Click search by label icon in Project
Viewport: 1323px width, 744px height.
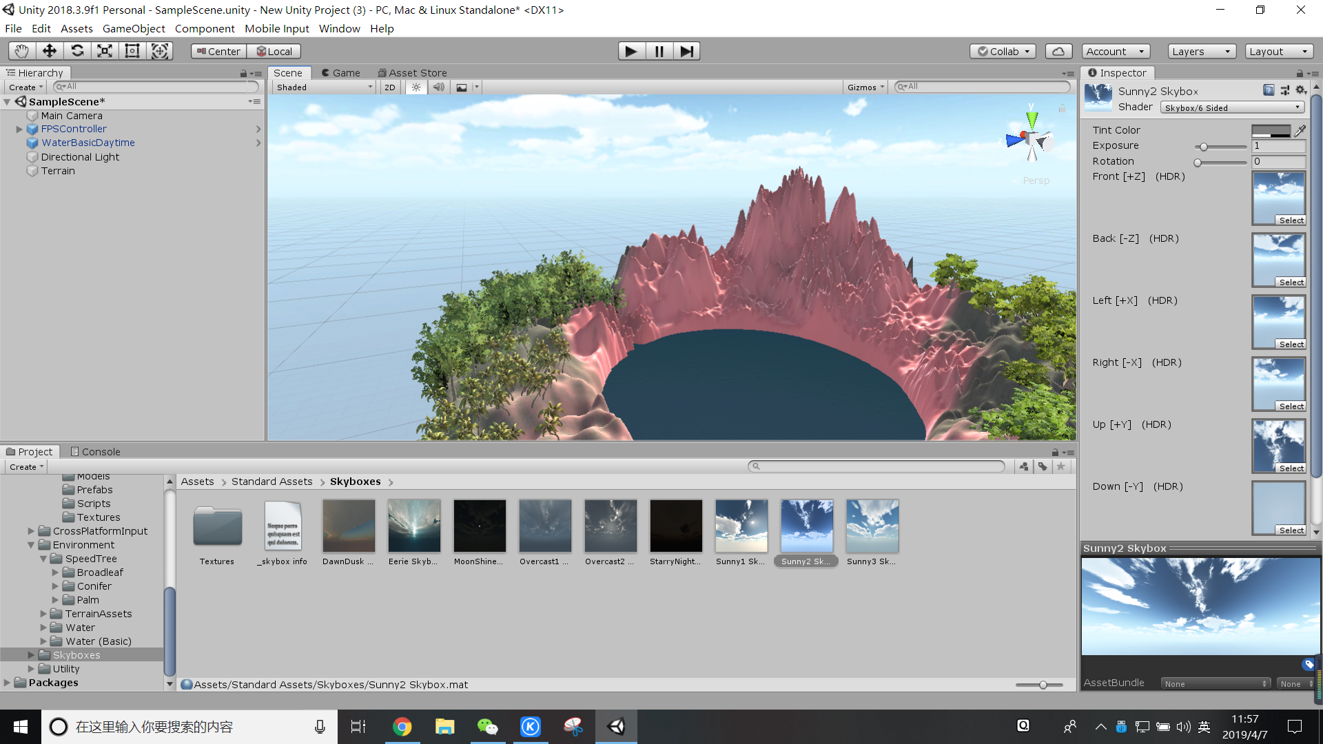click(1043, 466)
